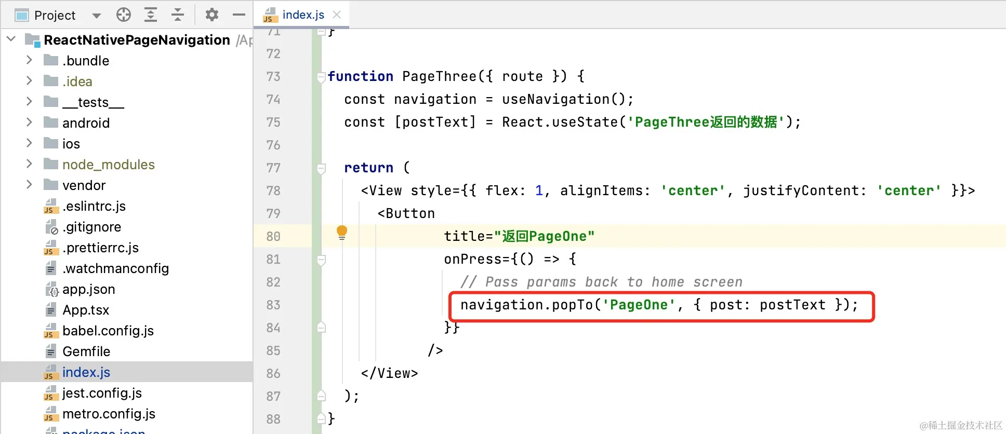Select ReactNativePageNavigation project root name
Screen dimensions: 1006x434
click(x=137, y=40)
